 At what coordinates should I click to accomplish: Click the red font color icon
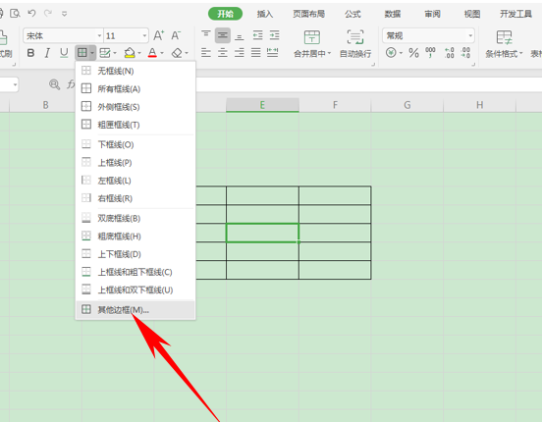[152, 53]
